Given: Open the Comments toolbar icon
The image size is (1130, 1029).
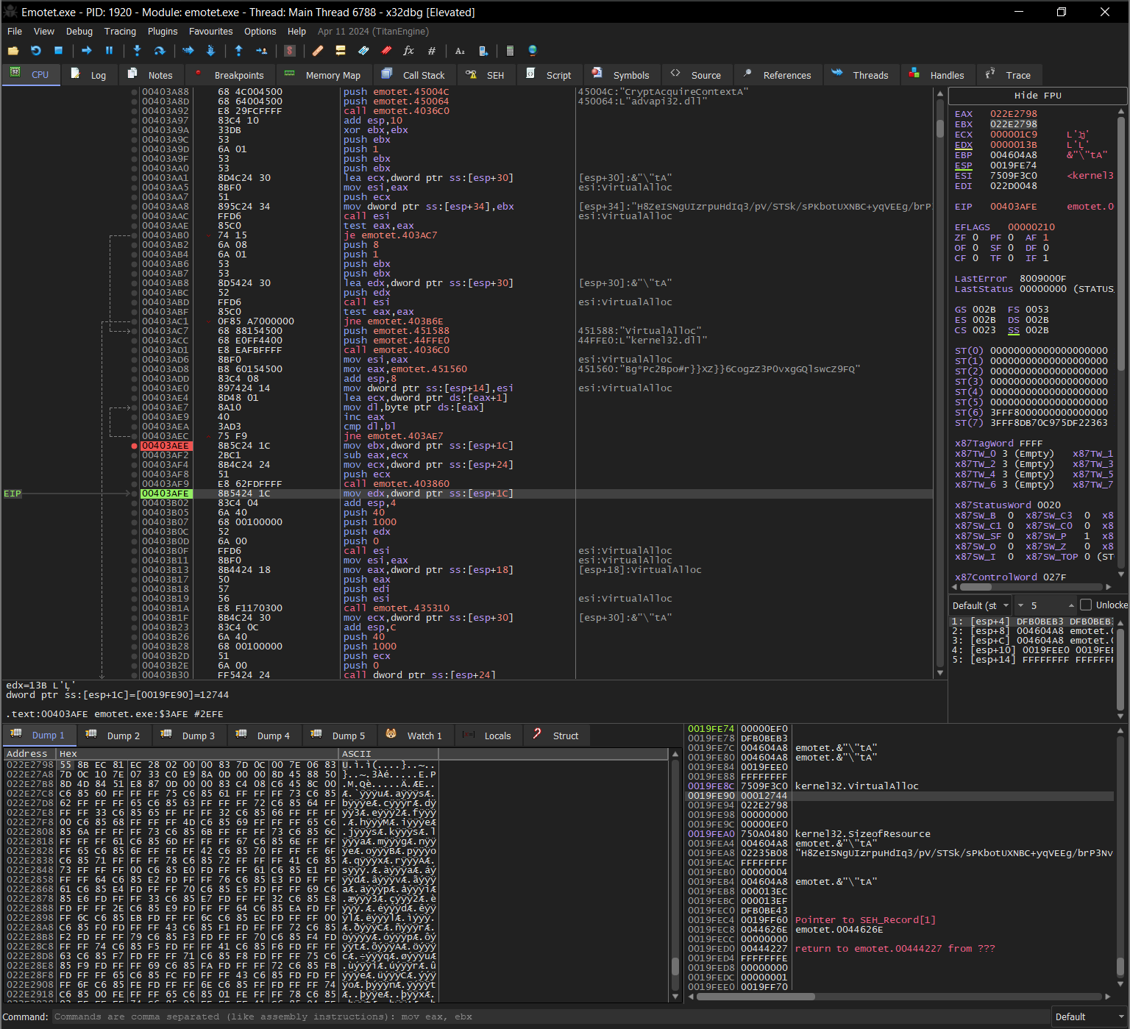Looking at the screenshot, I should (x=340, y=51).
